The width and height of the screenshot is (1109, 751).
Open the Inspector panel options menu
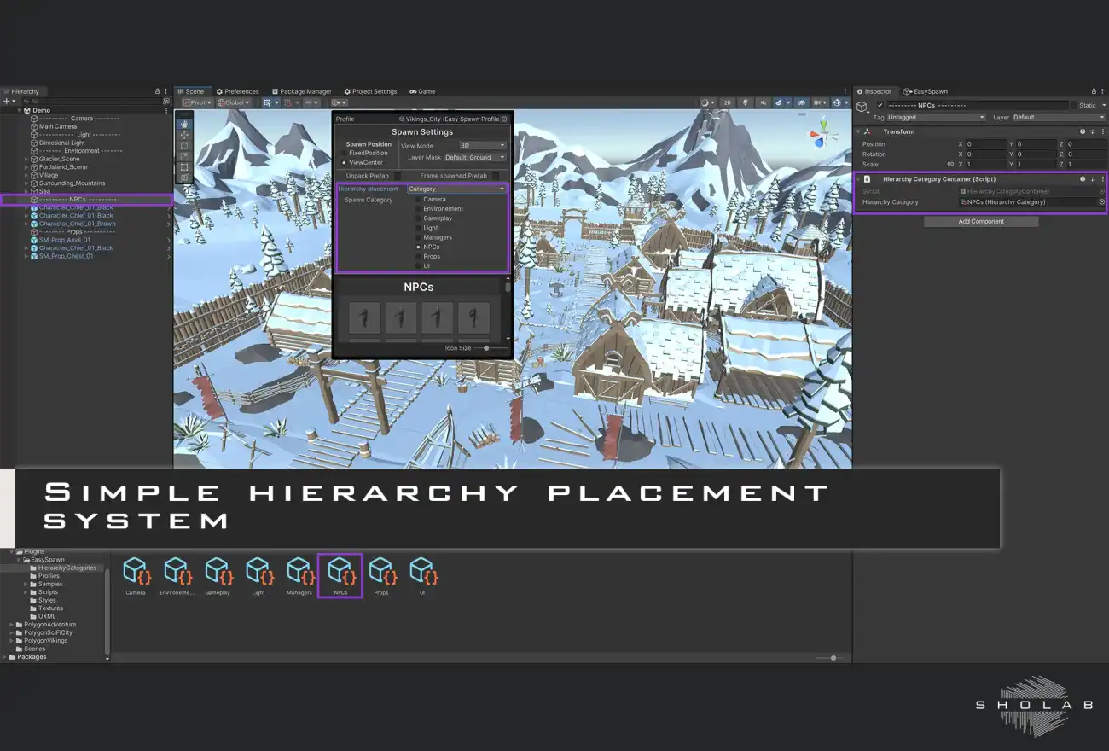point(1102,91)
